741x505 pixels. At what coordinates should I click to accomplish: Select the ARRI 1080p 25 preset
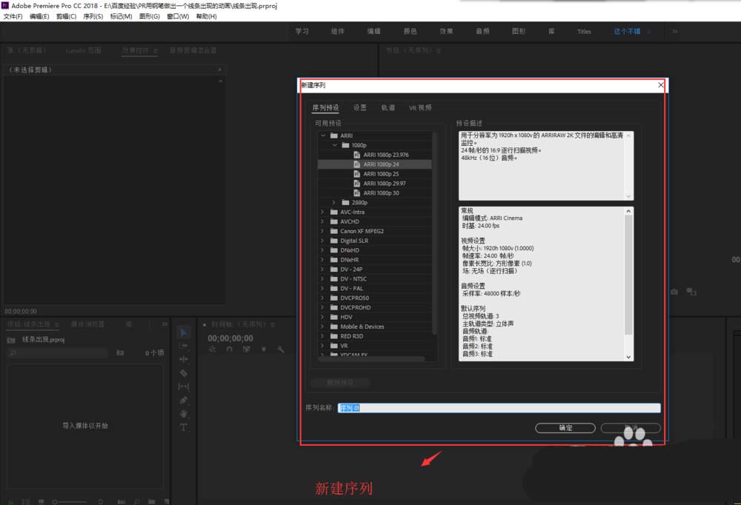375,174
